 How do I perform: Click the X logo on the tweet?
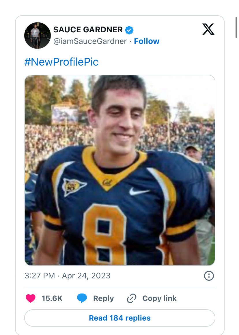coord(208,29)
